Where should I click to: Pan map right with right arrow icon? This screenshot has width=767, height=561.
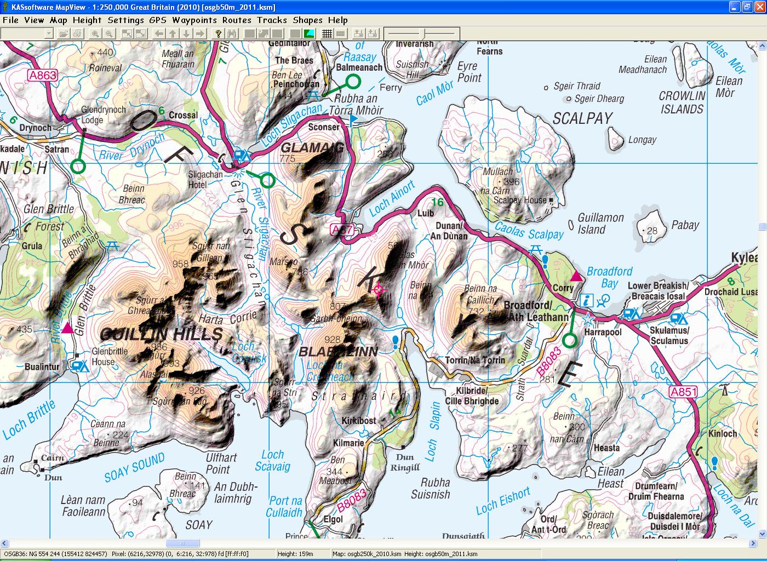coord(200,34)
